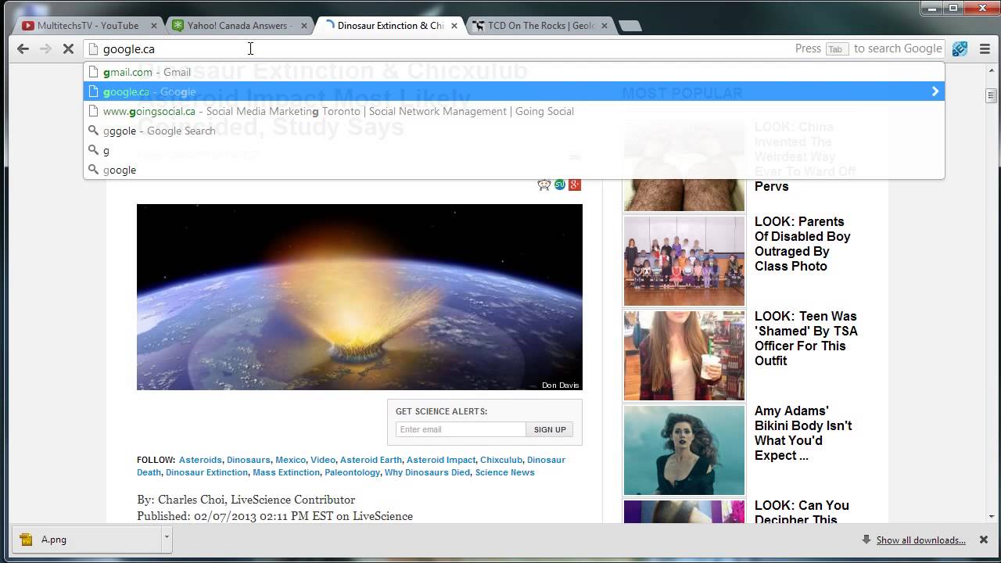Viewport: 1001px width, 563px height.
Task: Click the page scrollbar down arrow
Action: click(991, 516)
